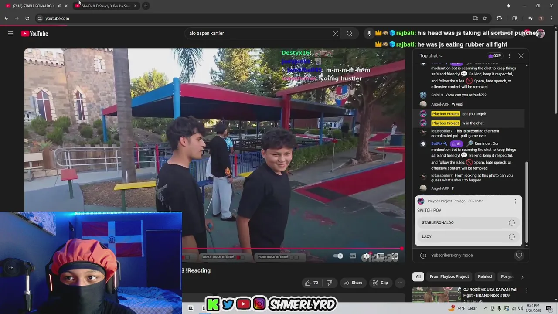Open Chrome three-dot menu
Image resolution: width=558 pixels, height=314 pixels.
coord(551,18)
